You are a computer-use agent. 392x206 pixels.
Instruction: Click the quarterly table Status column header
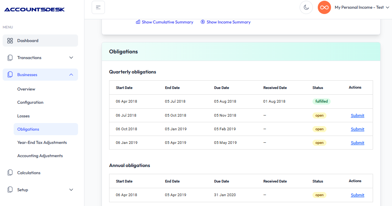318,88
